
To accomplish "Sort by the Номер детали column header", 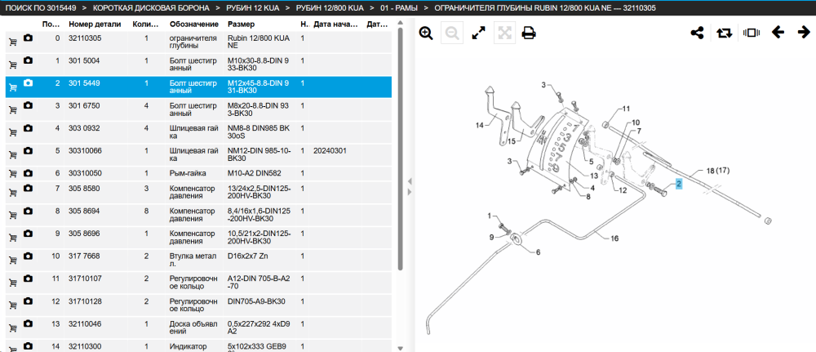I will coord(95,25).
